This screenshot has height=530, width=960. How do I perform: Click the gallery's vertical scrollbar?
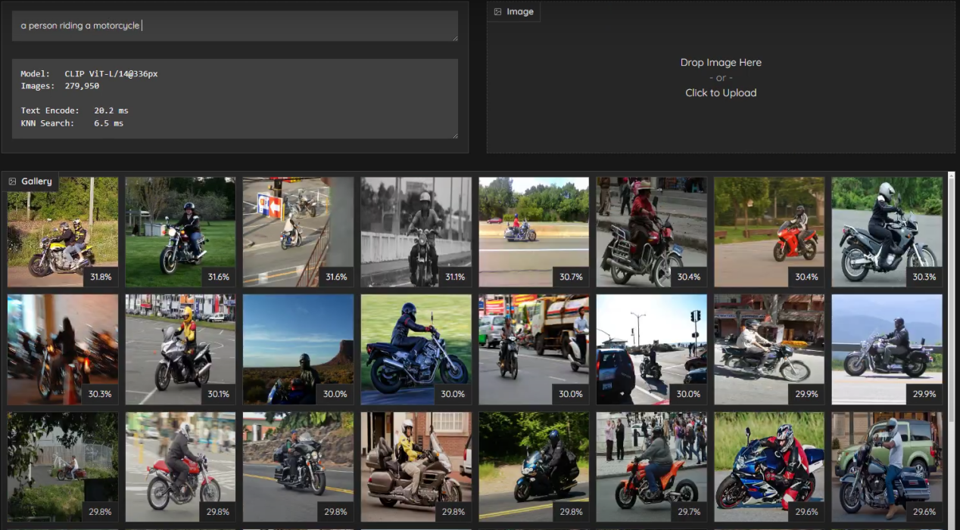[x=952, y=299]
